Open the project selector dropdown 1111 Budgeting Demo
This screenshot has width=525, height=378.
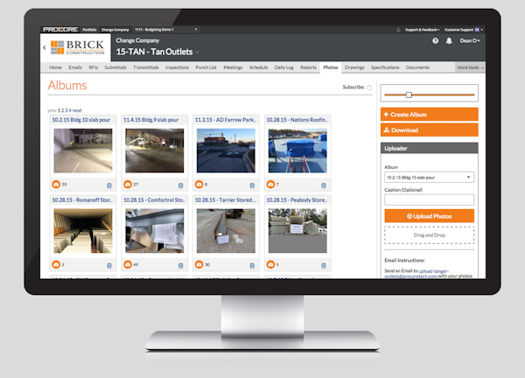click(x=166, y=30)
